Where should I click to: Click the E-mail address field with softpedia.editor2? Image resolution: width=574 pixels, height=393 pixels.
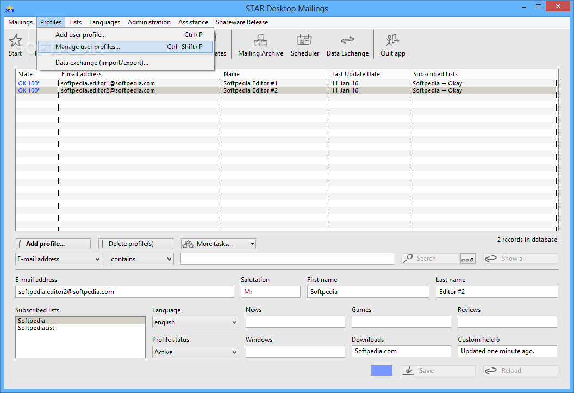click(124, 292)
